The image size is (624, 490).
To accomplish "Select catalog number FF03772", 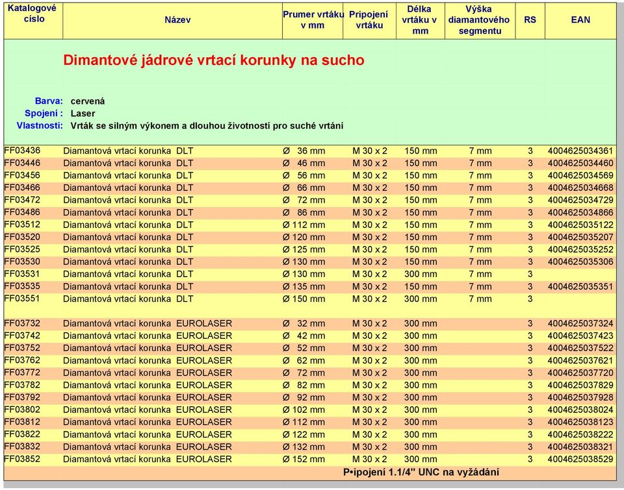I will tap(22, 373).
